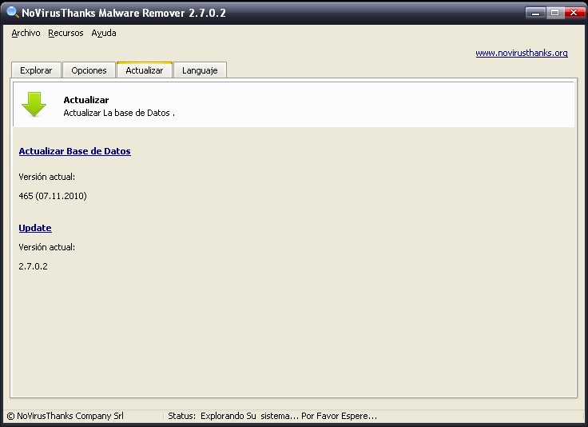The image size is (588, 427).
Task: Click Versión actual label under database link
Action: 47,177
